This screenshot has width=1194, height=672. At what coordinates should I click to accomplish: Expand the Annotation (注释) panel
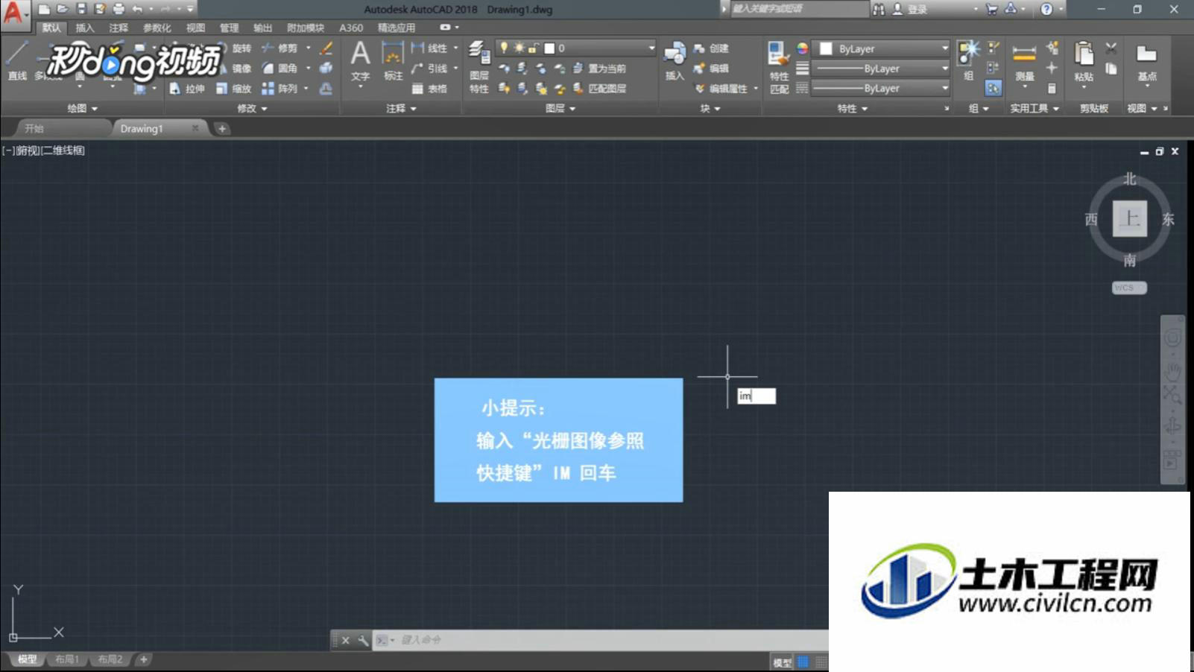pyautogui.click(x=401, y=109)
